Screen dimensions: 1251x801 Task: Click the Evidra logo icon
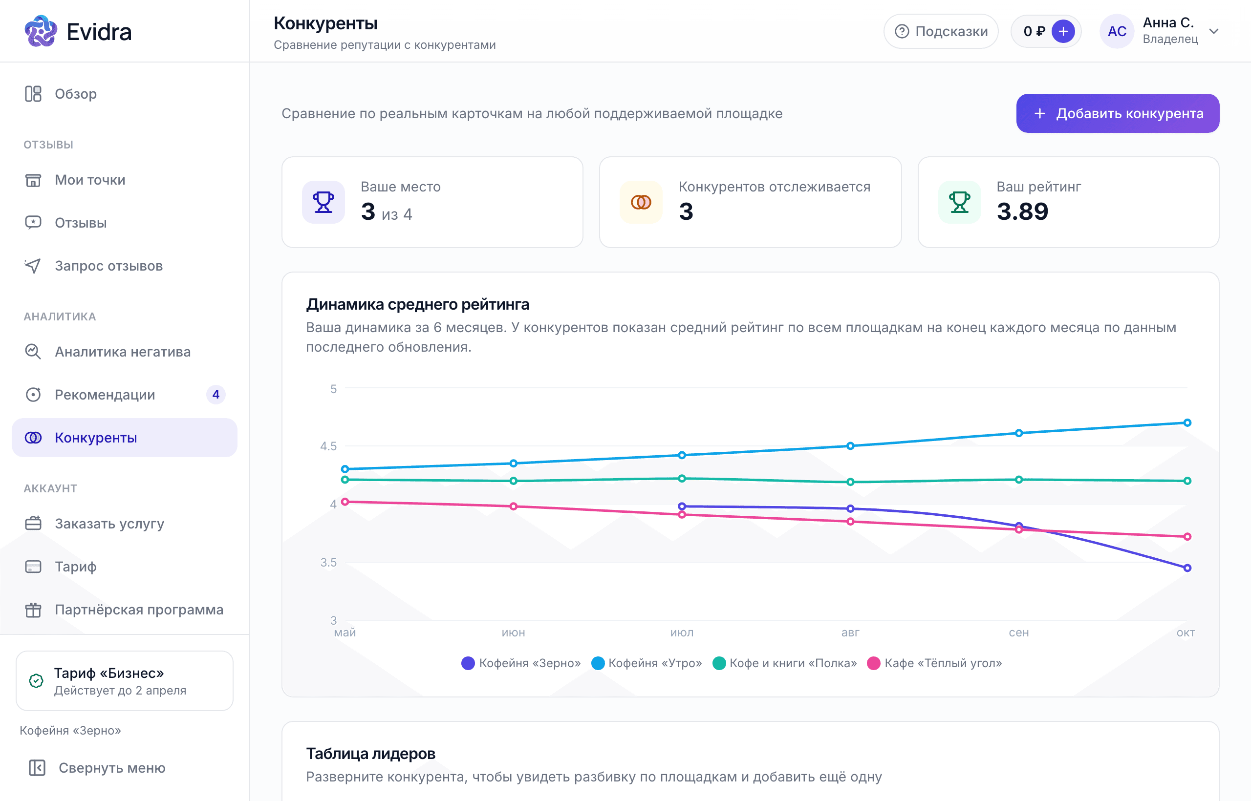click(x=41, y=31)
